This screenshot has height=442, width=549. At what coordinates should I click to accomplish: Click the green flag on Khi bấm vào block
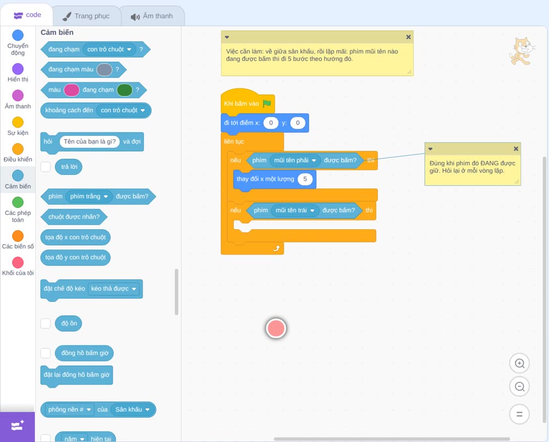[267, 103]
